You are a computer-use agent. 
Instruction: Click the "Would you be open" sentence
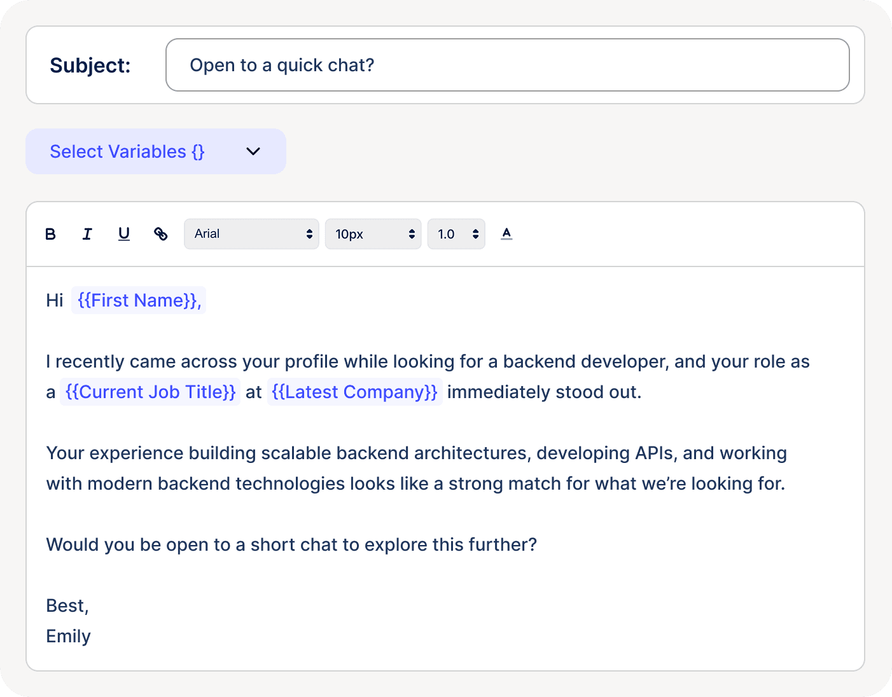point(291,544)
